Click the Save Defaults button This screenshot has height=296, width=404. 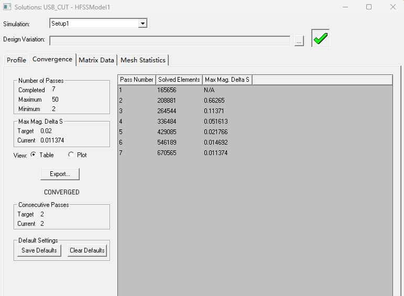click(x=39, y=250)
